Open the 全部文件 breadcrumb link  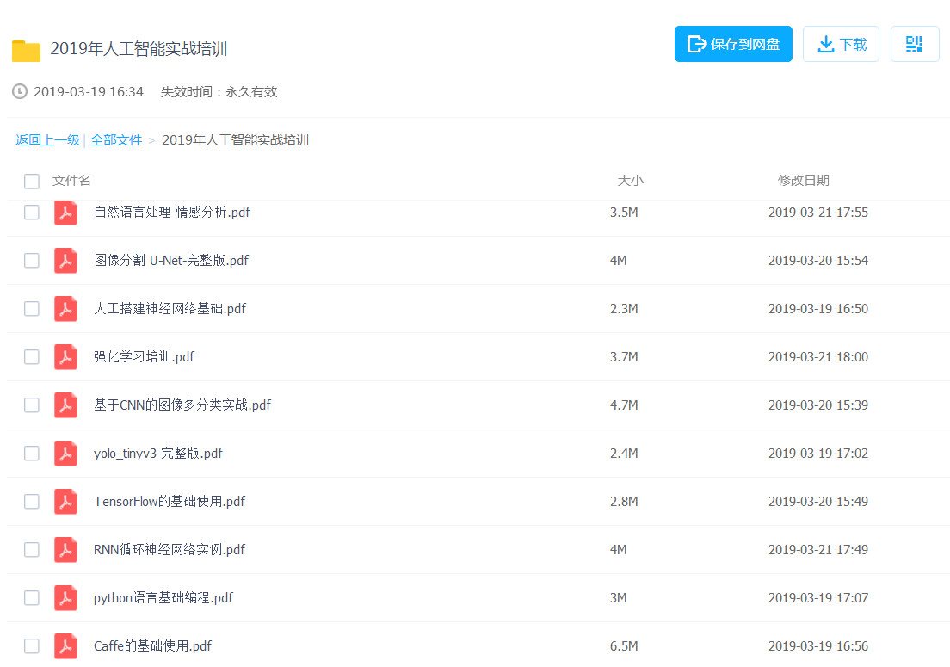[x=116, y=140]
